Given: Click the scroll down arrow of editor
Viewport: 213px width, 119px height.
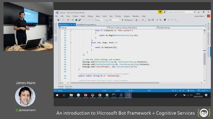Looking at the screenshot, I should pyautogui.click(x=205, y=80).
